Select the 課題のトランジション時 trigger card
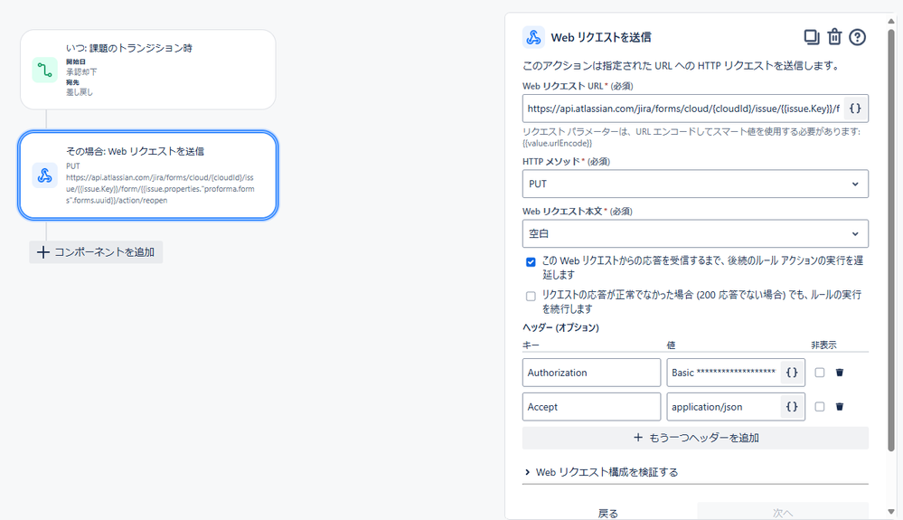 (148, 70)
